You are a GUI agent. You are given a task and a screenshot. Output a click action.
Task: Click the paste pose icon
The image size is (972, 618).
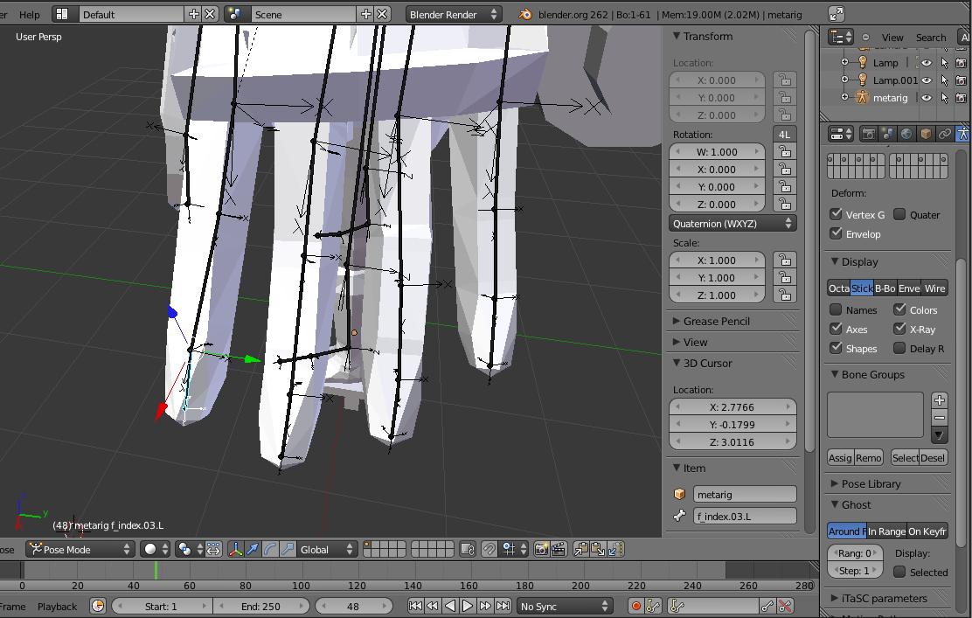(x=598, y=549)
